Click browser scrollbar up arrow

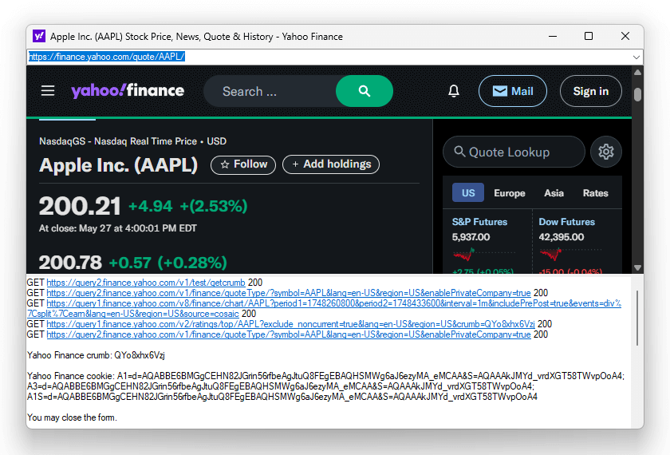(x=637, y=73)
